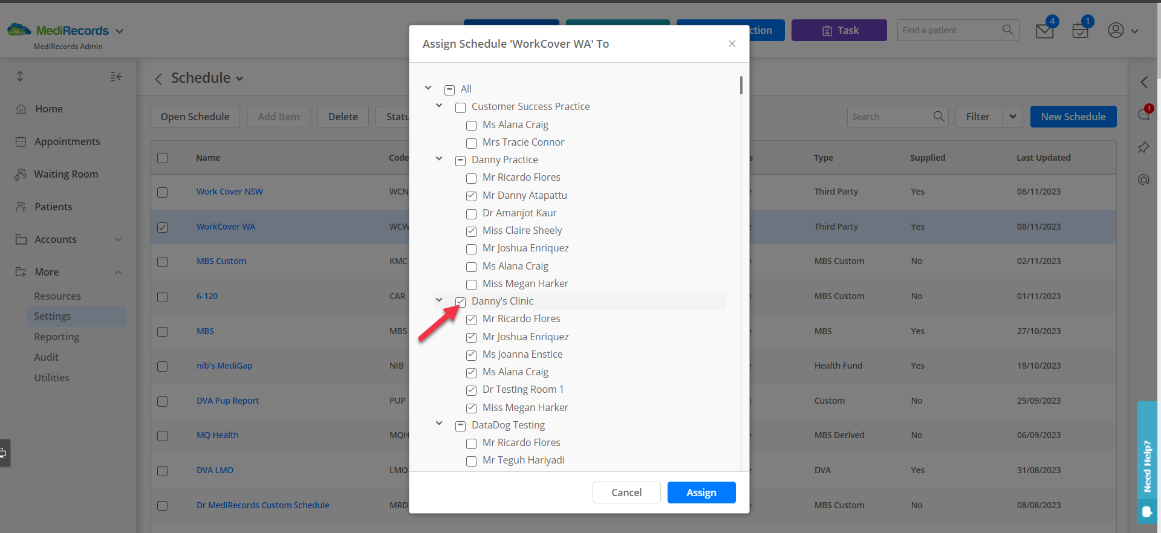Open the MediRecords practice dropdown arrow
Viewport: 1161px width, 533px height.
pos(119,31)
